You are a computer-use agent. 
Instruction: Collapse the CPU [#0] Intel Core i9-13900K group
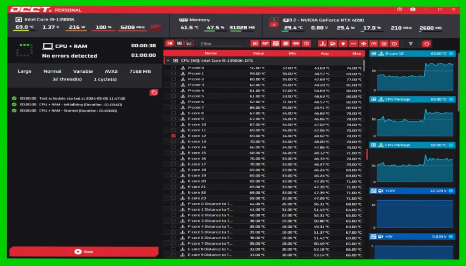pos(168,60)
